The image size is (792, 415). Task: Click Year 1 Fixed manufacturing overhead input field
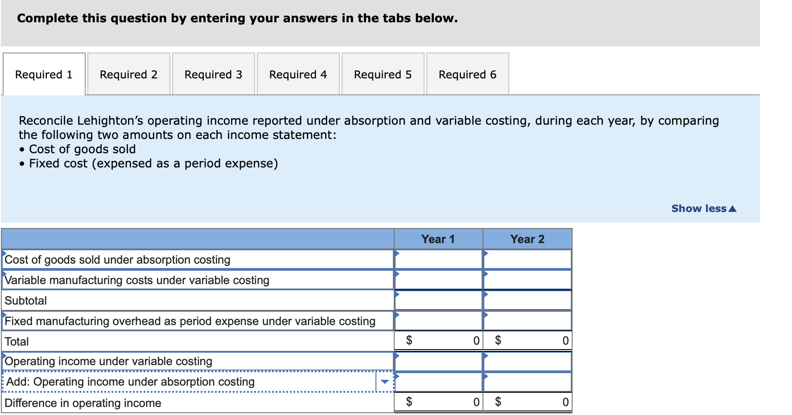pos(439,320)
